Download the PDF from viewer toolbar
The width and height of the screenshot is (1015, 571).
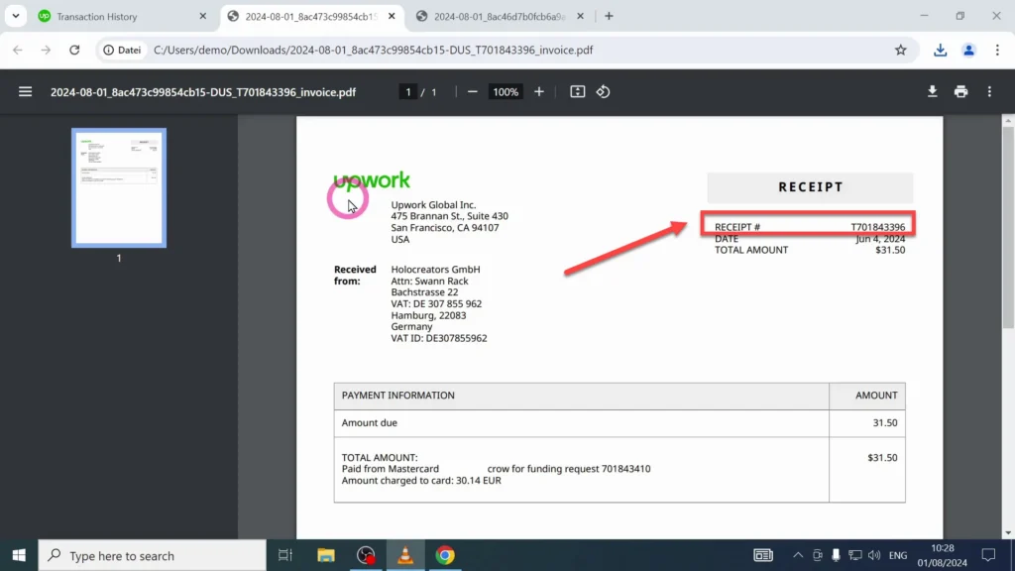[x=932, y=92]
